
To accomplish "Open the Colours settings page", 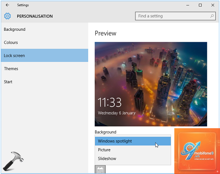I will point(45,42).
